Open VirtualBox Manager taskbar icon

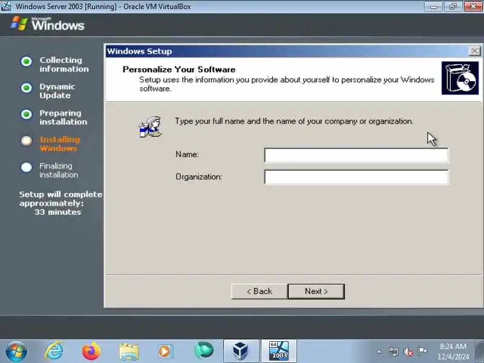pyautogui.click(x=241, y=352)
